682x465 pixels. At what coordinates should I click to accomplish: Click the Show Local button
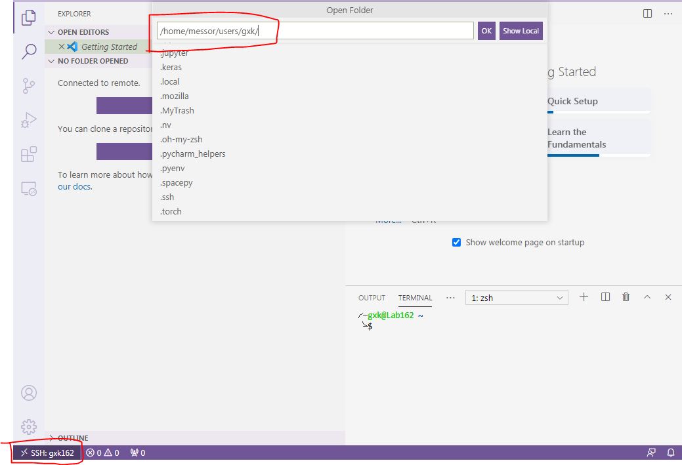(x=521, y=31)
